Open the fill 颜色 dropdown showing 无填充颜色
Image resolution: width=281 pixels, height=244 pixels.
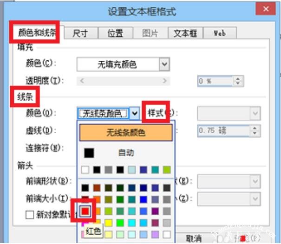pyautogui.click(x=123, y=64)
